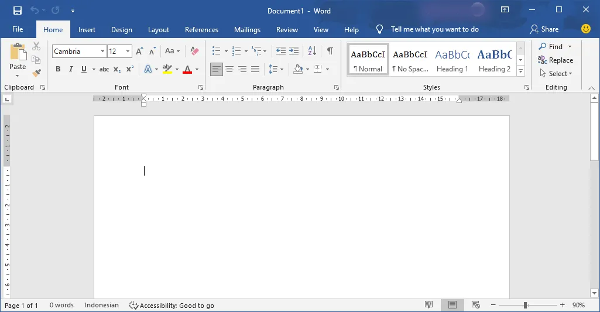The height and width of the screenshot is (312, 600).
Task: Toggle Bold formatting
Action: click(x=58, y=69)
